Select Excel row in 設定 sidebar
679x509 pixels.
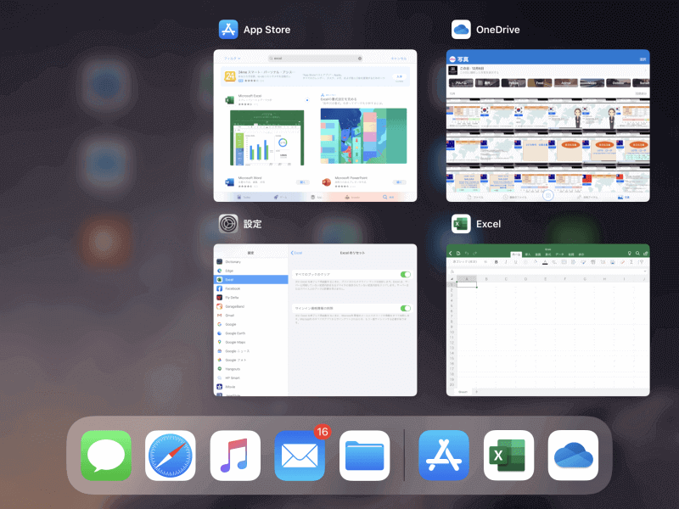[251, 280]
